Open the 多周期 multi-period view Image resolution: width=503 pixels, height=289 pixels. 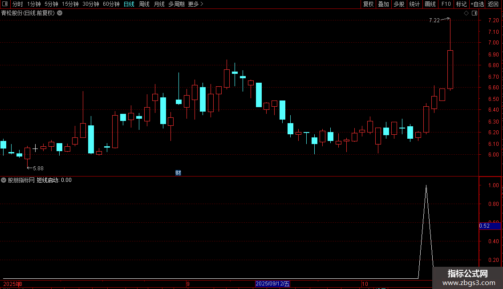point(176,4)
